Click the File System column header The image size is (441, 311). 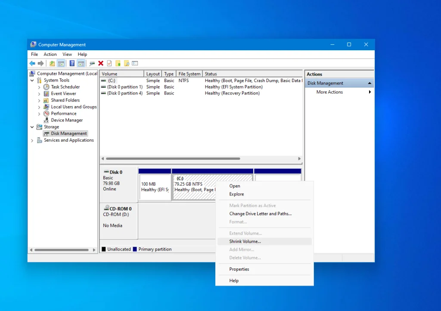[x=189, y=74]
